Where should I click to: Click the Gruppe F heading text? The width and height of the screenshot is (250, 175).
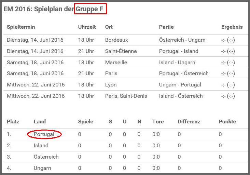coord(89,9)
